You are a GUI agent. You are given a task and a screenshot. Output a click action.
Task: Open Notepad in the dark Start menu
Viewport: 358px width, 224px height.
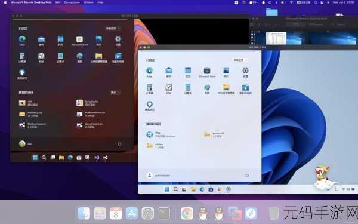point(60,57)
